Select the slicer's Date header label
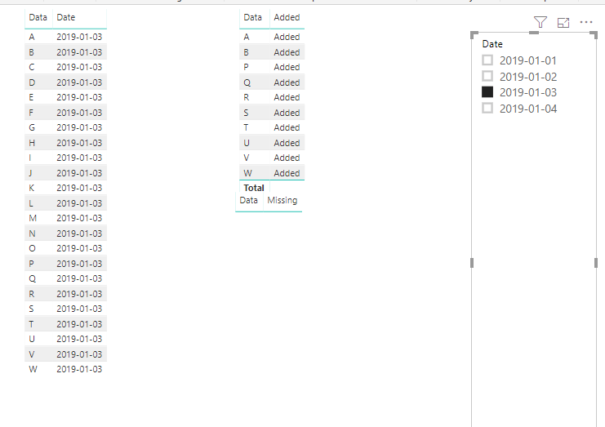 pyautogui.click(x=492, y=44)
